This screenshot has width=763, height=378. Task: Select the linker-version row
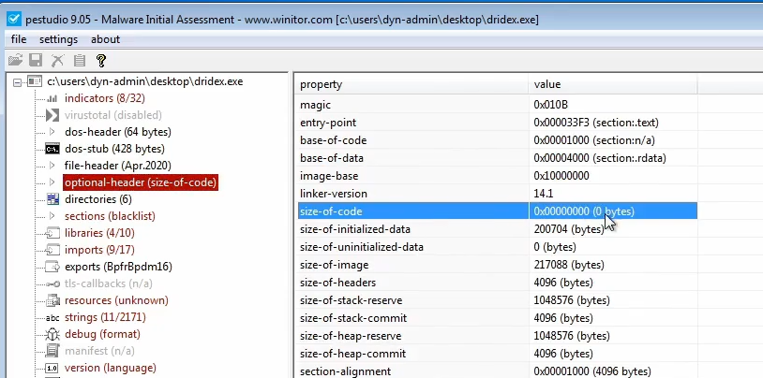[x=497, y=194]
